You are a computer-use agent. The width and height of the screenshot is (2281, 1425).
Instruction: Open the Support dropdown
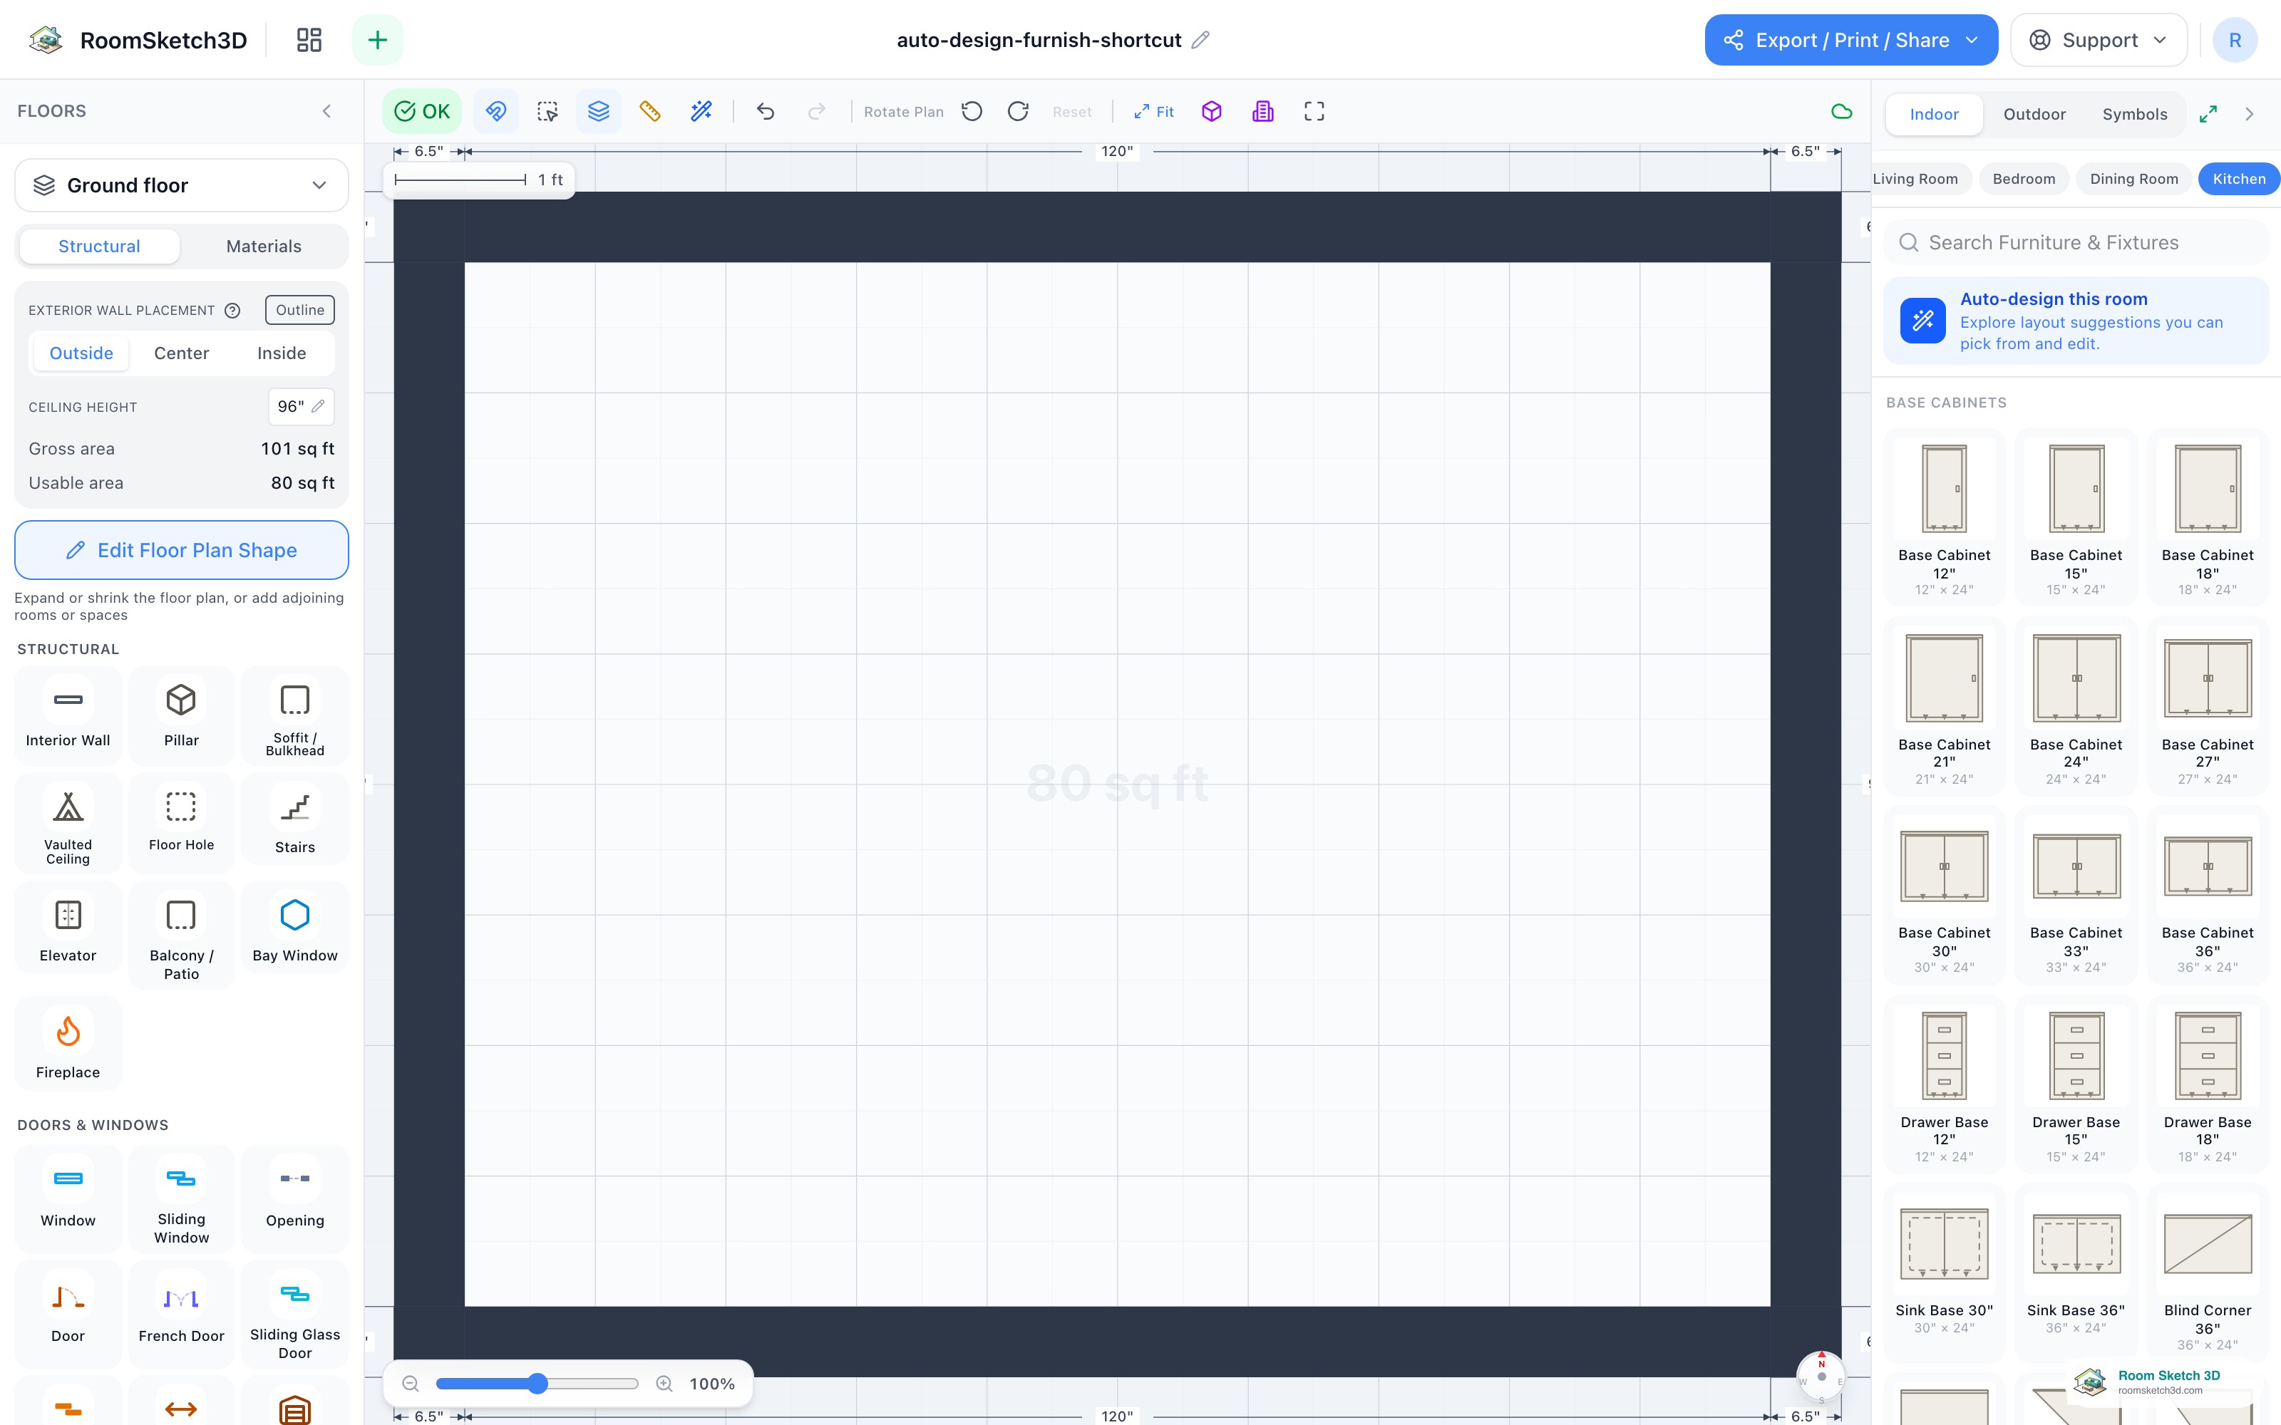[x=2099, y=40]
